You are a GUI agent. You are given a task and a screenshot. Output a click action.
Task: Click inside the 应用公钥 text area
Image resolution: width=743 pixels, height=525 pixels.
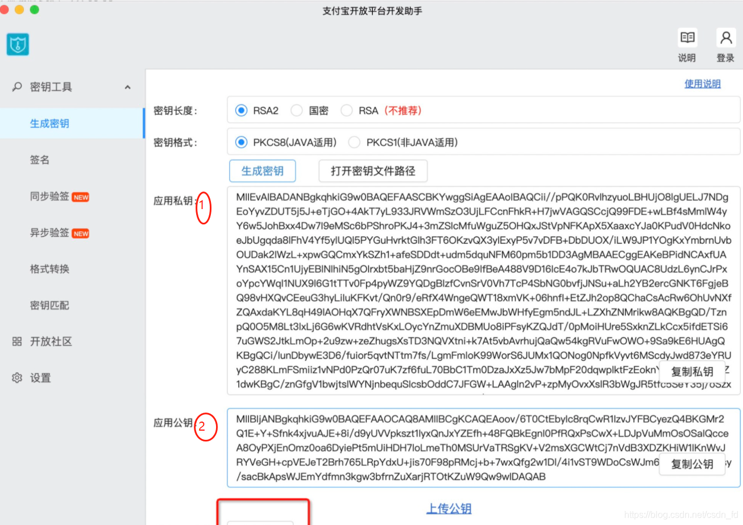coord(484,448)
